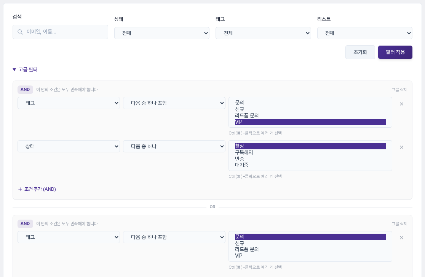
Task: Select VIP in second group's tag list
Action: pos(310,256)
